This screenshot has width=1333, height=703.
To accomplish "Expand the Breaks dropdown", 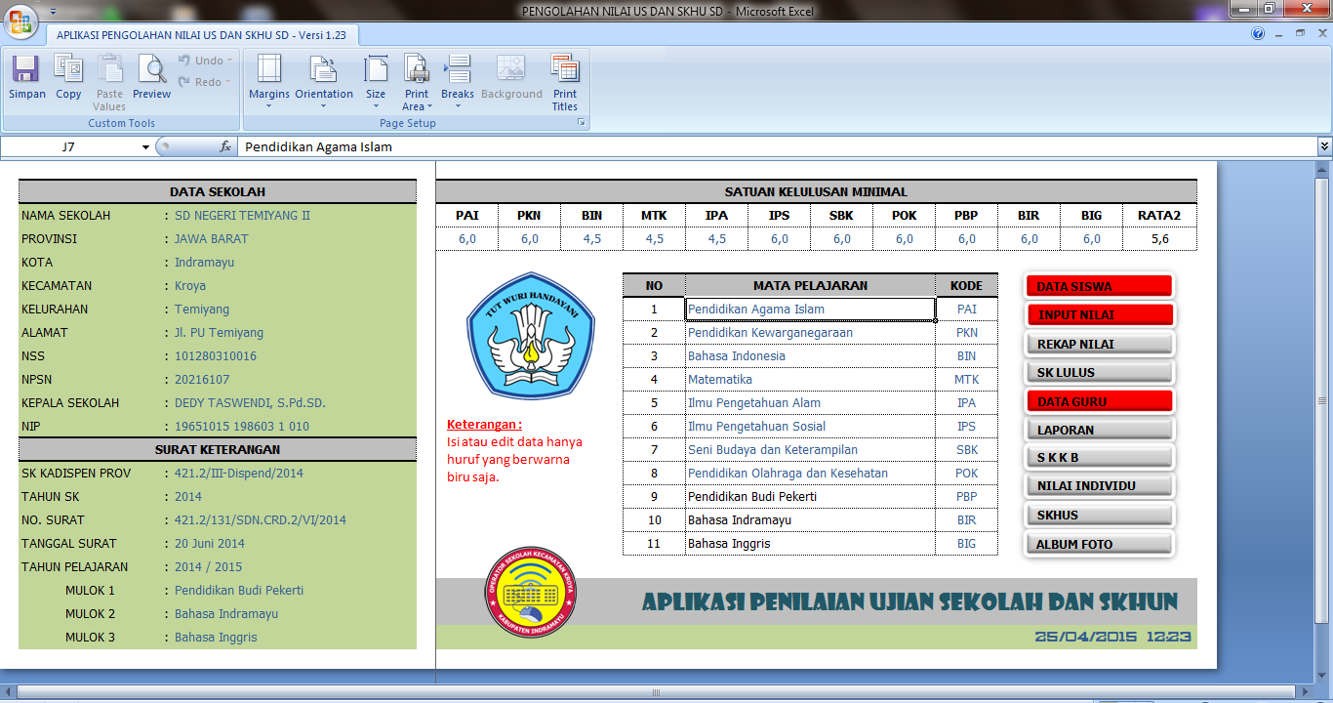I will pos(457,83).
